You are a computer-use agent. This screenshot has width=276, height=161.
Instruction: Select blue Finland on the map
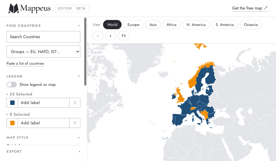pos(211,77)
